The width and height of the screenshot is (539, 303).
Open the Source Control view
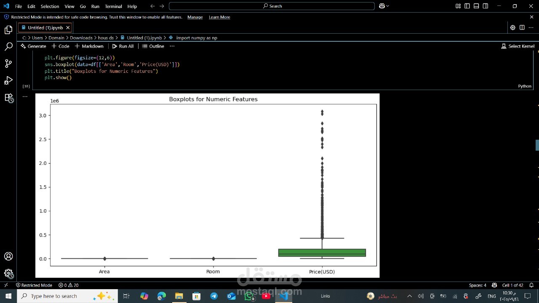[8, 64]
